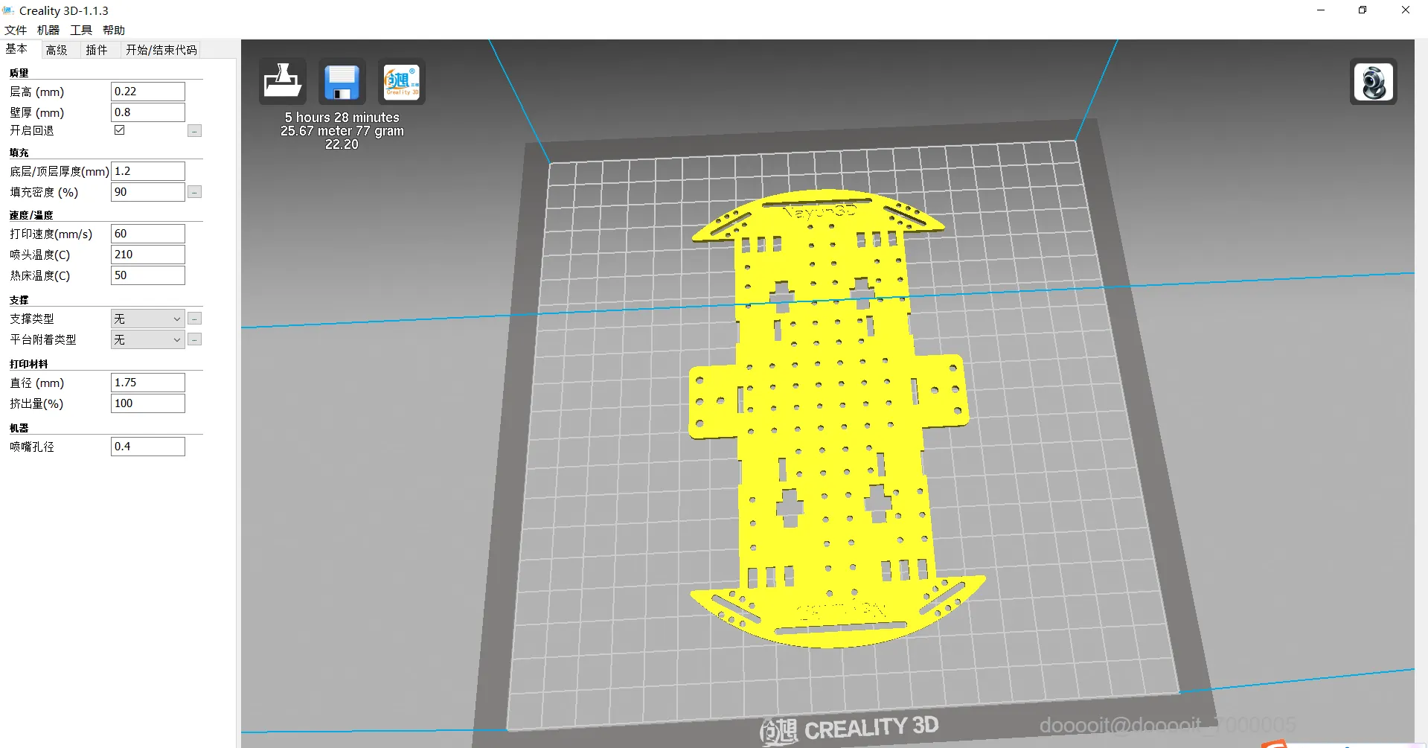This screenshot has height=748, width=1428.
Task: Click the 速度/温度 section heading
Action: [31, 215]
